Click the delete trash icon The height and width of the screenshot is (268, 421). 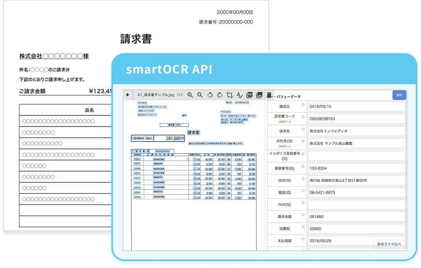[269, 95]
